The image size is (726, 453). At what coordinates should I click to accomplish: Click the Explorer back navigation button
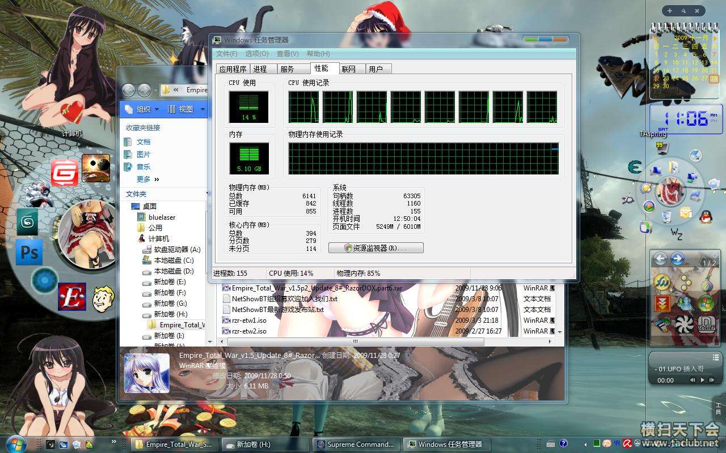tap(129, 90)
